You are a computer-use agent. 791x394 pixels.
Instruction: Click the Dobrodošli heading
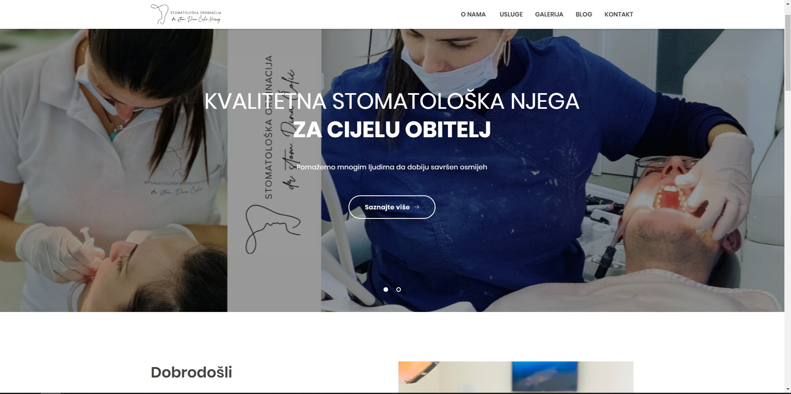click(x=191, y=372)
